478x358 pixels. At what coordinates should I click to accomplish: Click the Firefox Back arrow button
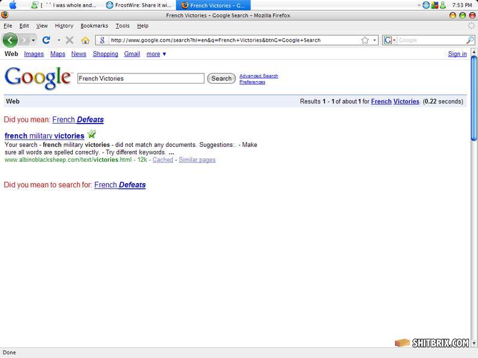10,40
